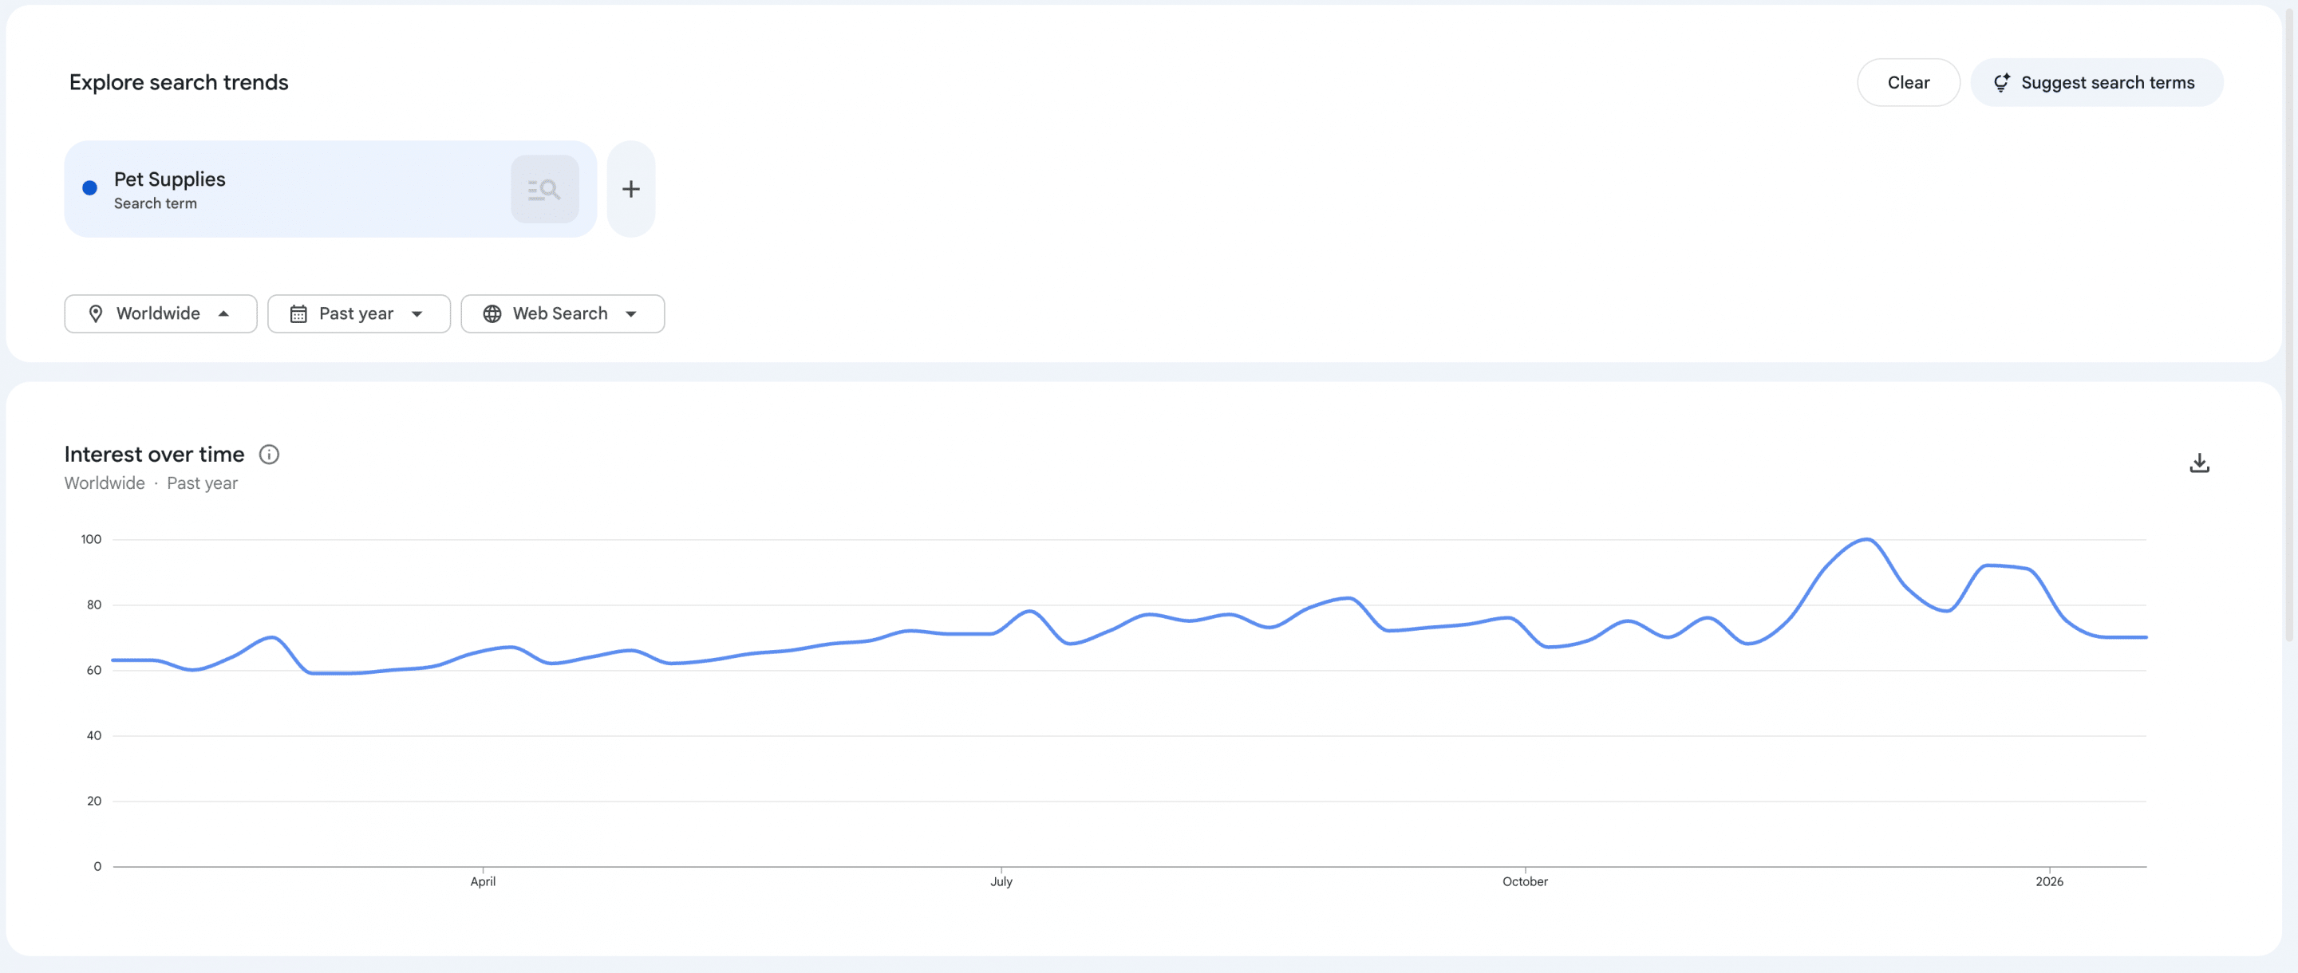Add a comparison term with plus button
This screenshot has width=2298, height=973.
coord(630,189)
